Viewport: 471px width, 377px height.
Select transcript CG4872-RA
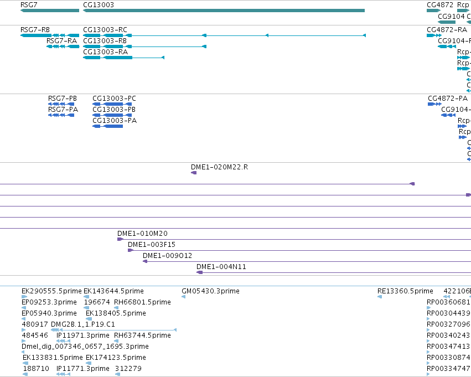(x=434, y=35)
